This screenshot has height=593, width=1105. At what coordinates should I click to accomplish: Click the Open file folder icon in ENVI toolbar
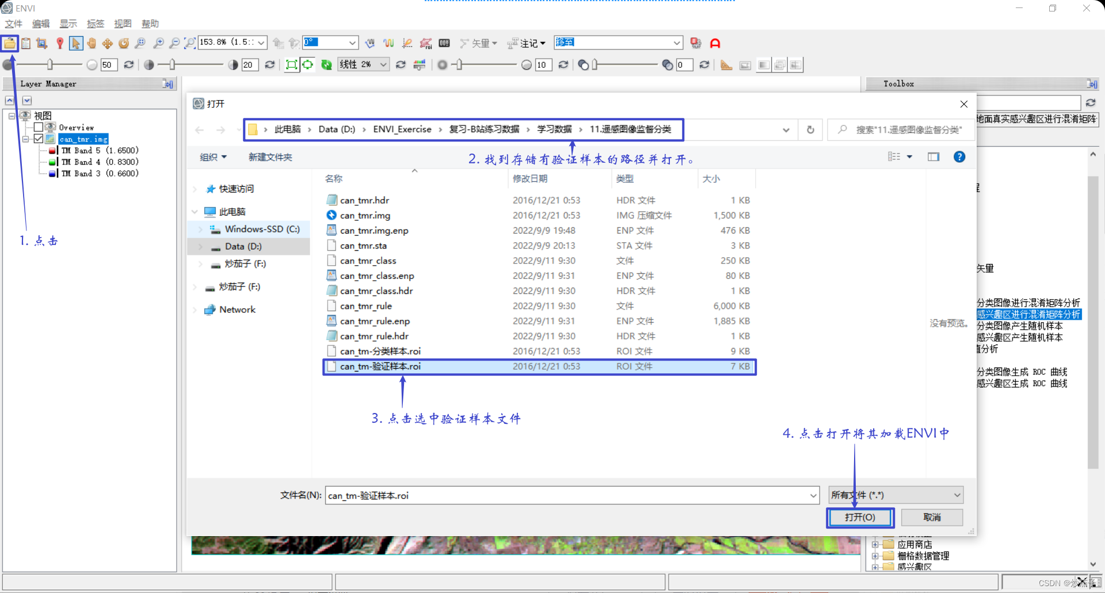10,43
